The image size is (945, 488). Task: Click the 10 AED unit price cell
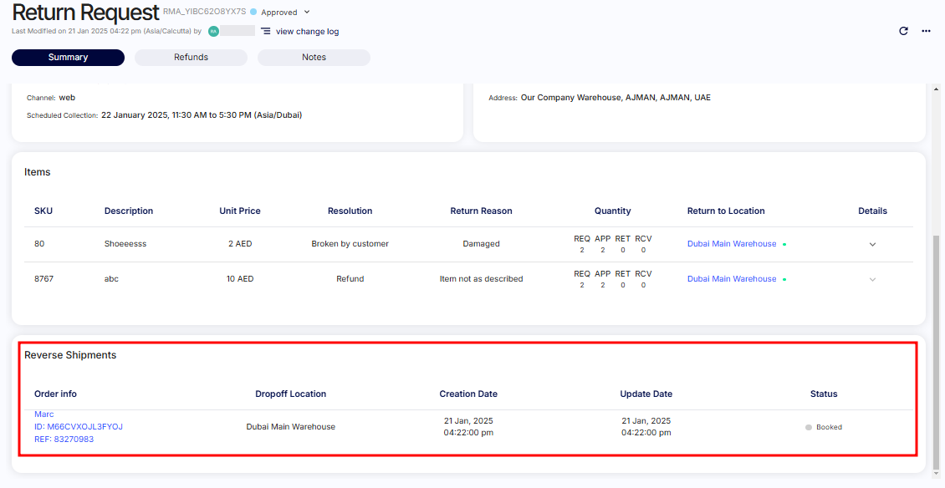click(x=240, y=279)
